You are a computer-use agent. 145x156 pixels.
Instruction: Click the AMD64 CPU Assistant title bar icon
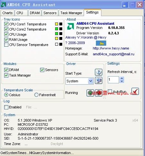click(x=3, y=5)
